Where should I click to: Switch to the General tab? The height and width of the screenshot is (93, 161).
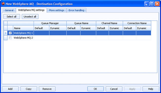[x=9, y=10]
